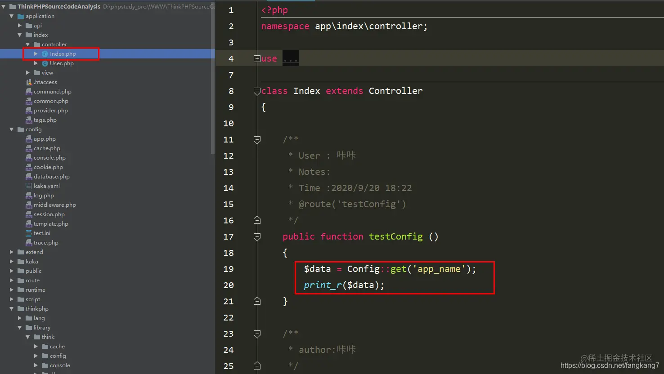Expand the view folder arrow
664x374 pixels.
click(28, 72)
